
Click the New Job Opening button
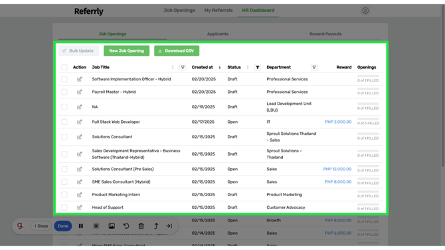[127, 51]
